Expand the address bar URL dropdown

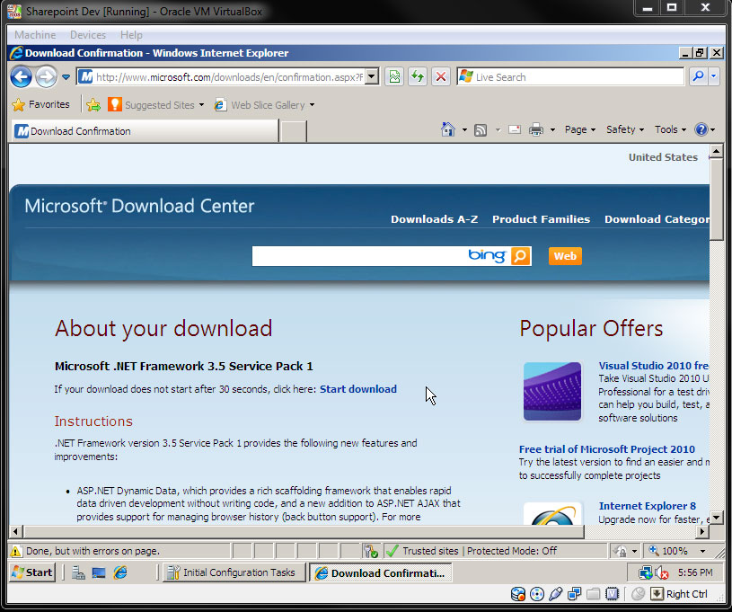(x=372, y=76)
